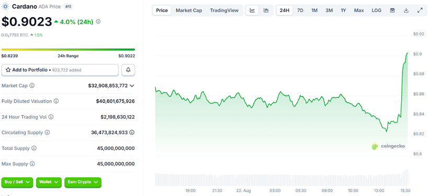Select the Max time range

[x=359, y=10]
